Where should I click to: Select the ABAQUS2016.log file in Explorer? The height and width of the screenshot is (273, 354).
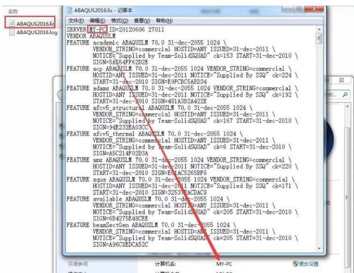[x=33, y=32]
